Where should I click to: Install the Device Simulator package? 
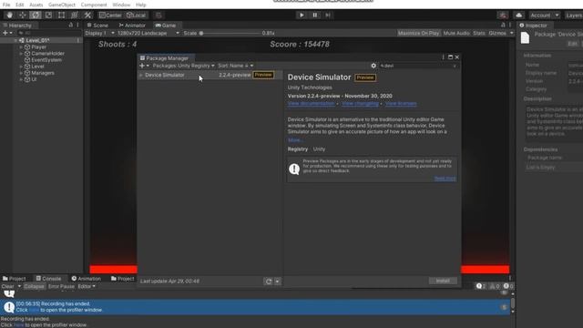pos(443,281)
